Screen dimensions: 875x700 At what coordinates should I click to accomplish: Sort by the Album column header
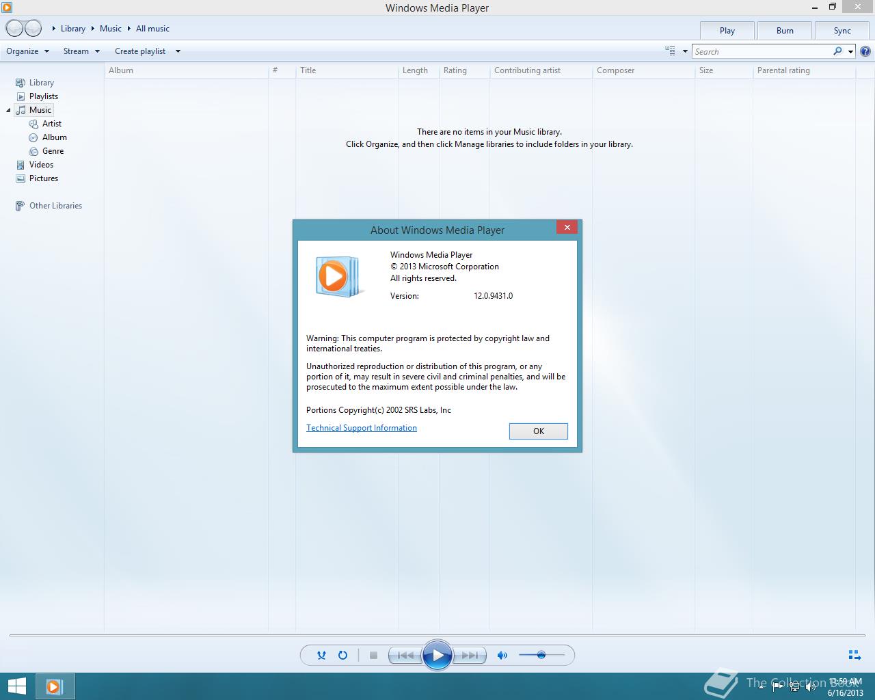186,70
